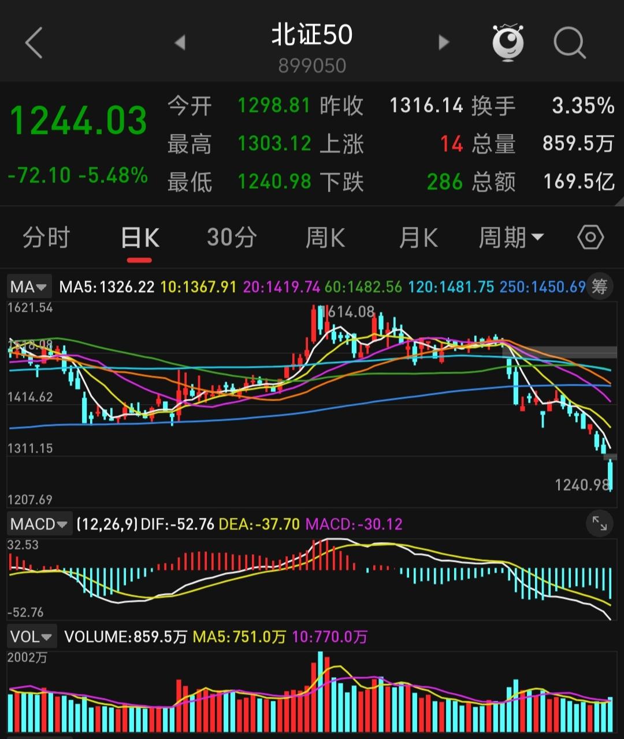The image size is (624, 739).
Task: Go to the next index with right triangle
Action: coord(444,42)
